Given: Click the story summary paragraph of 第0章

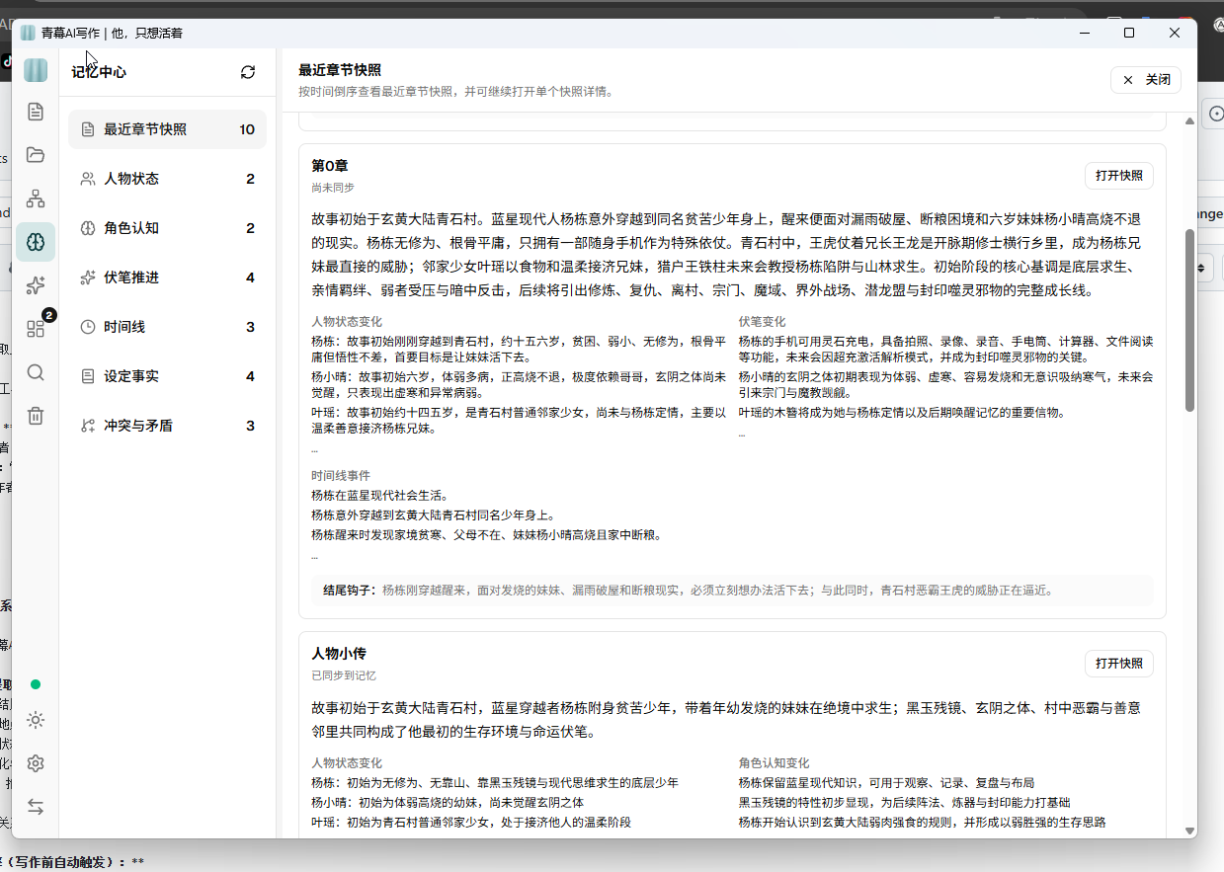Looking at the screenshot, I should click(x=726, y=255).
